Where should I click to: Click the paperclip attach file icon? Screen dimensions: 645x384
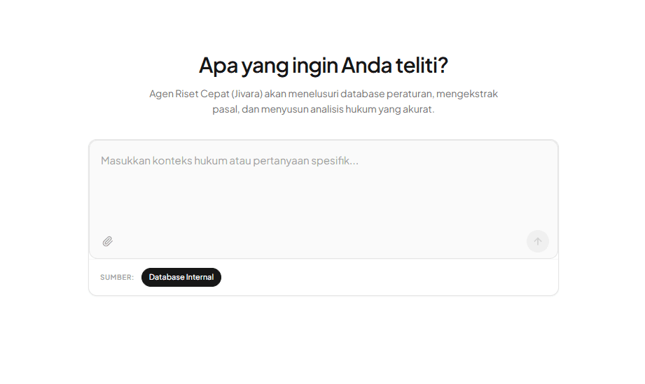pyautogui.click(x=107, y=241)
